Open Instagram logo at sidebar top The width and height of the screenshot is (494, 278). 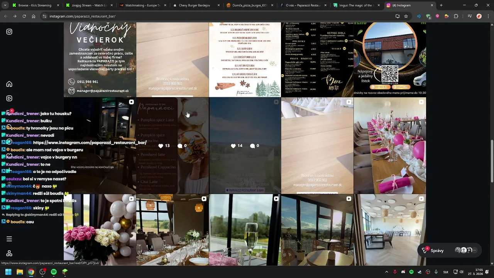tap(9, 32)
